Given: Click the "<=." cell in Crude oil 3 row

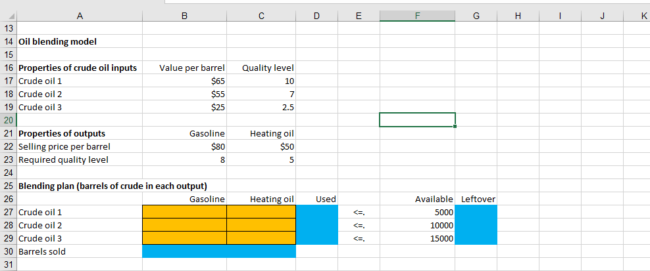Looking at the screenshot, I should tap(359, 238).
